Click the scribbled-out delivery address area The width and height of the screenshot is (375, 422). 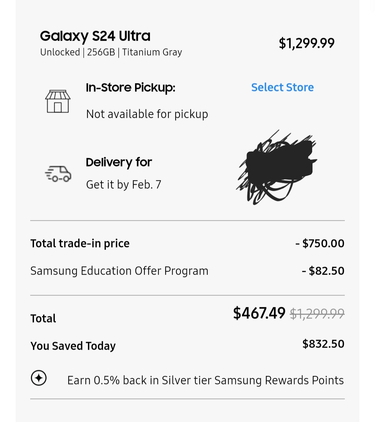[x=277, y=168]
